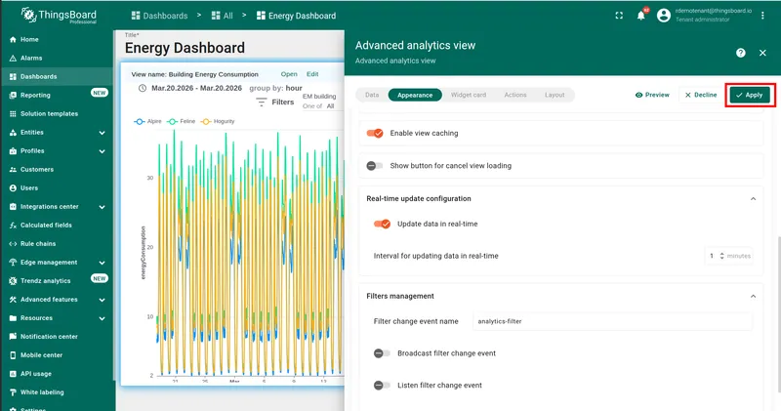Select the Appearance tab
Viewport: 781px width, 411px height.
click(x=415, y=95)
